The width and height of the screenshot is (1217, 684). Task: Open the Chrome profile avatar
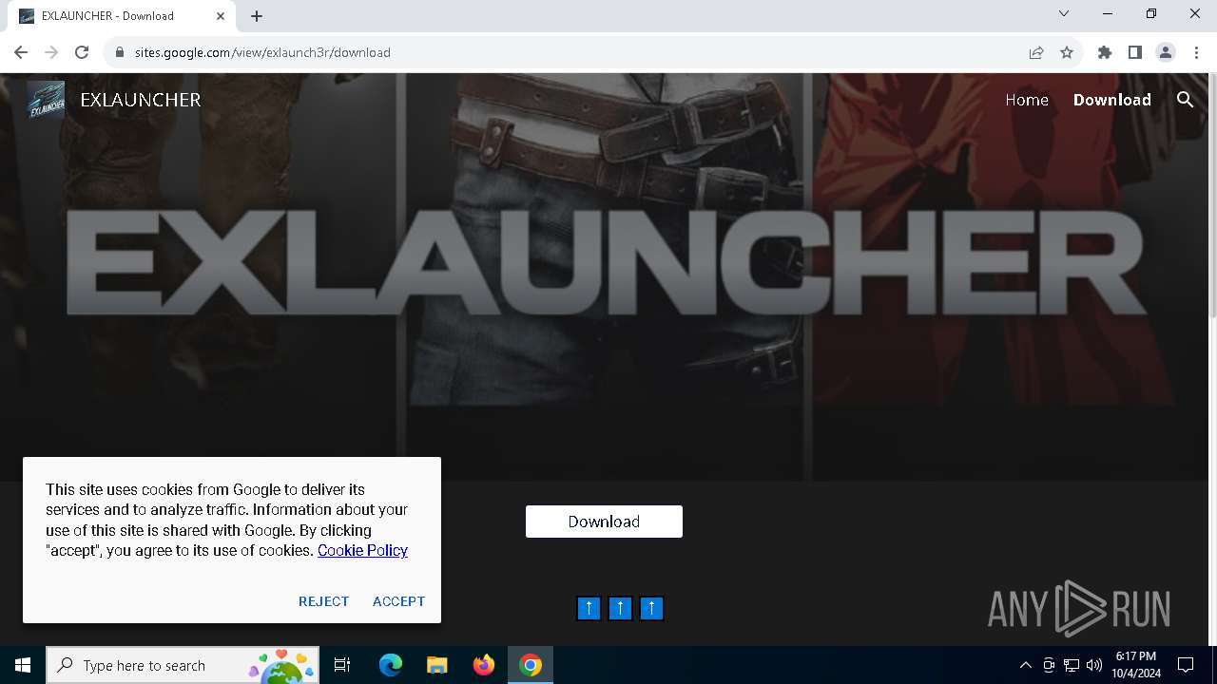[x=1166, y=52]
